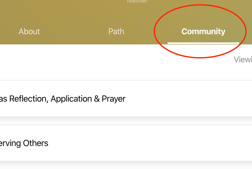Click the white underline beneath Community
The height and width of the screenshot is (169, 252).
[x=203, y=43]
